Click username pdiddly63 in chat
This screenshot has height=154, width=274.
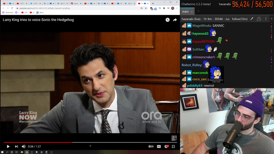point(195,86)
